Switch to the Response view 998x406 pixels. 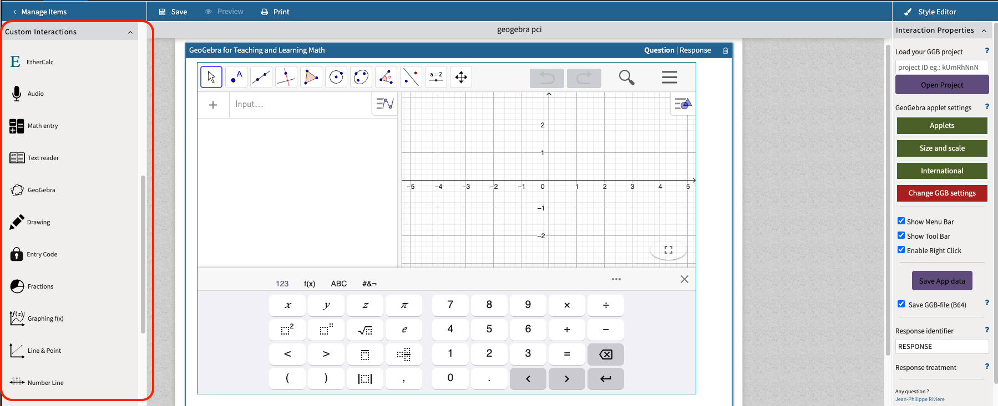[695, 50]
